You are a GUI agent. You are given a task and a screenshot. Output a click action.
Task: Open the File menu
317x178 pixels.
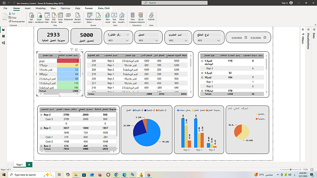tap(5, 8)
